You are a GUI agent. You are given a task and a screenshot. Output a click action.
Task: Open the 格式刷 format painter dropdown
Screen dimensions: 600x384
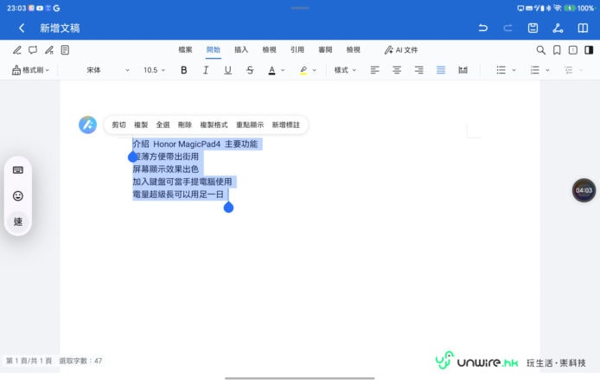[x=30, y=70]
